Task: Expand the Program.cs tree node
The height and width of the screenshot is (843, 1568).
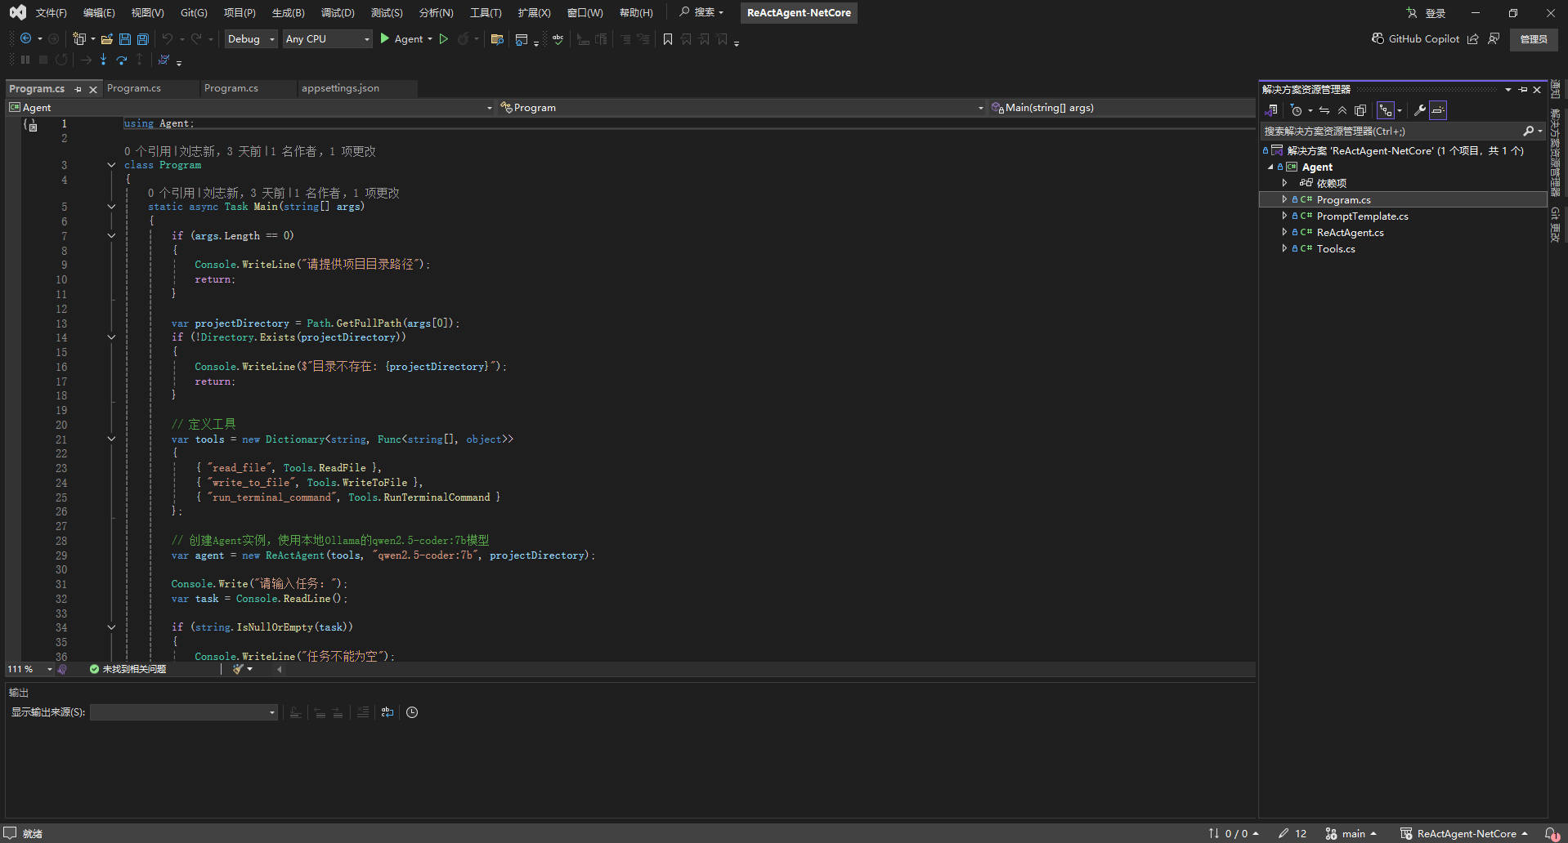Action: [1284, 199]
